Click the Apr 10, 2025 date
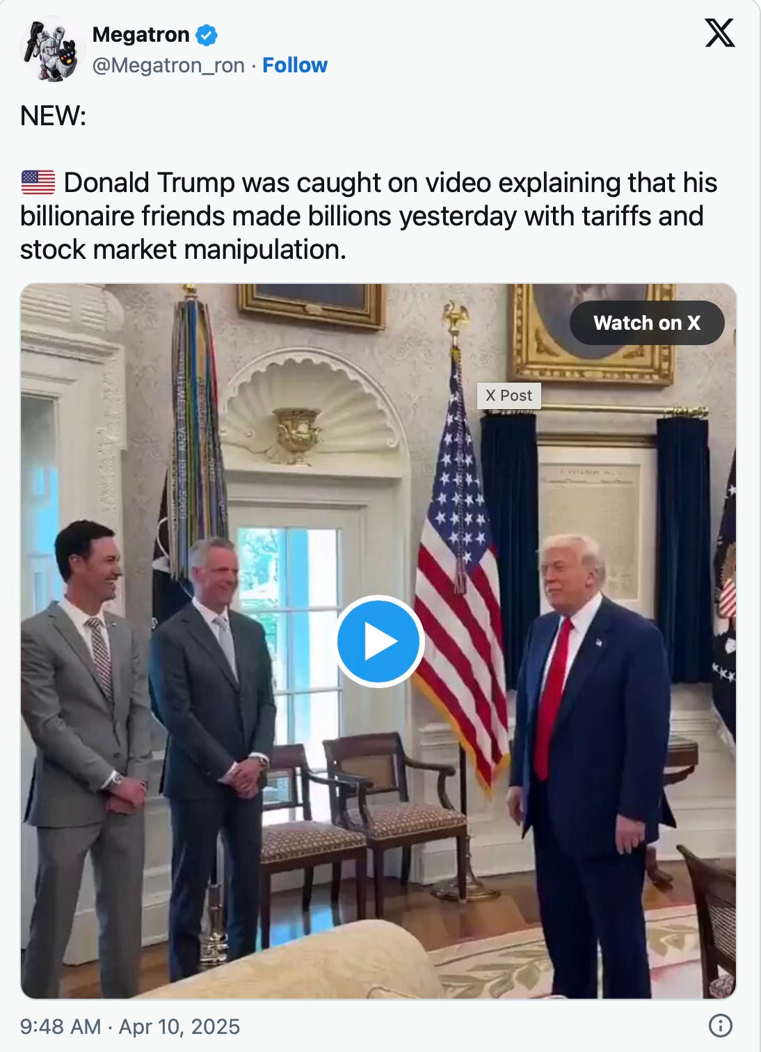The height and width of the screenshot is (1052, 761). tap(179, 1026)
